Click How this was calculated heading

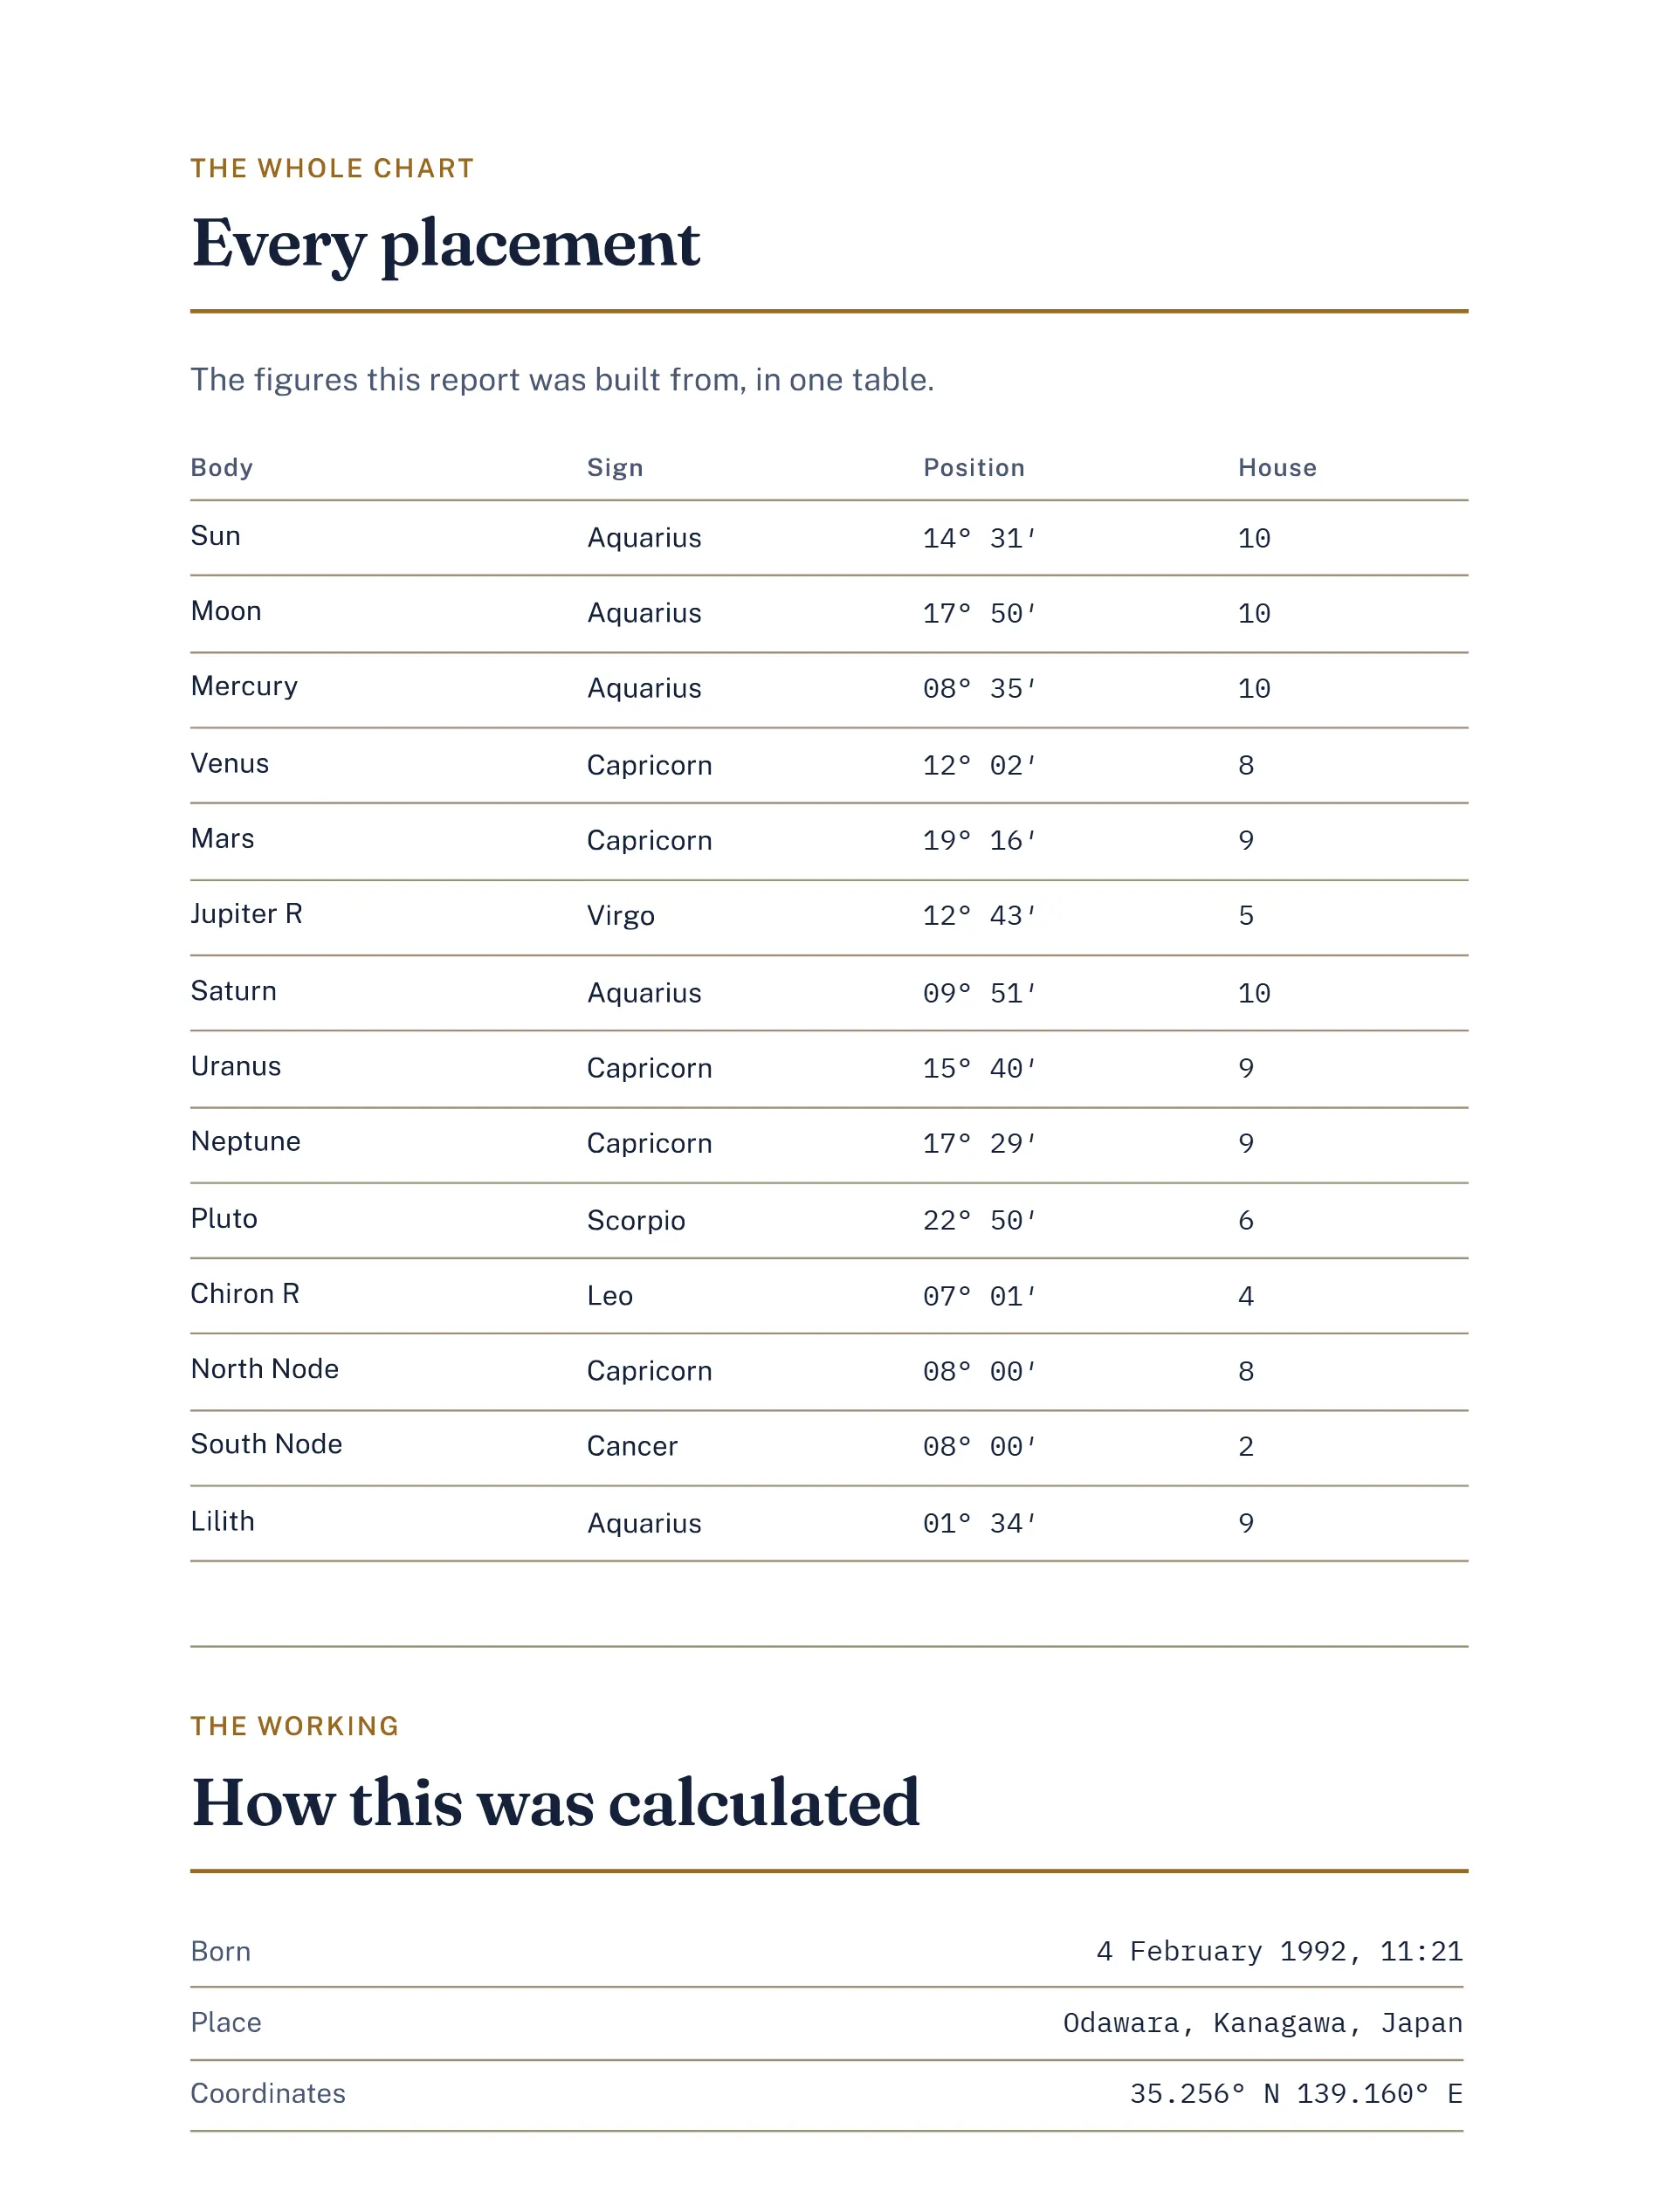click(x=555, y=1803)
